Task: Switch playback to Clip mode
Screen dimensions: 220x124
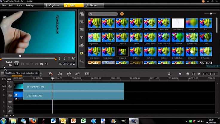Action: click(10, 65)
